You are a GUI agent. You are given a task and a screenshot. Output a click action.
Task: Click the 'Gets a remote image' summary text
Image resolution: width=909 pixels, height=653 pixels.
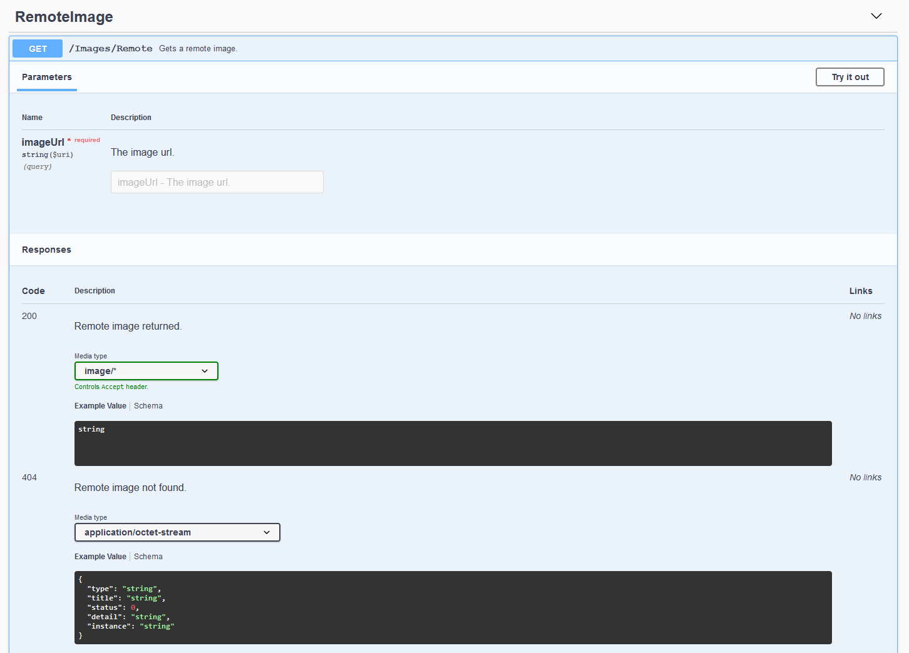(x=198, y=48)
